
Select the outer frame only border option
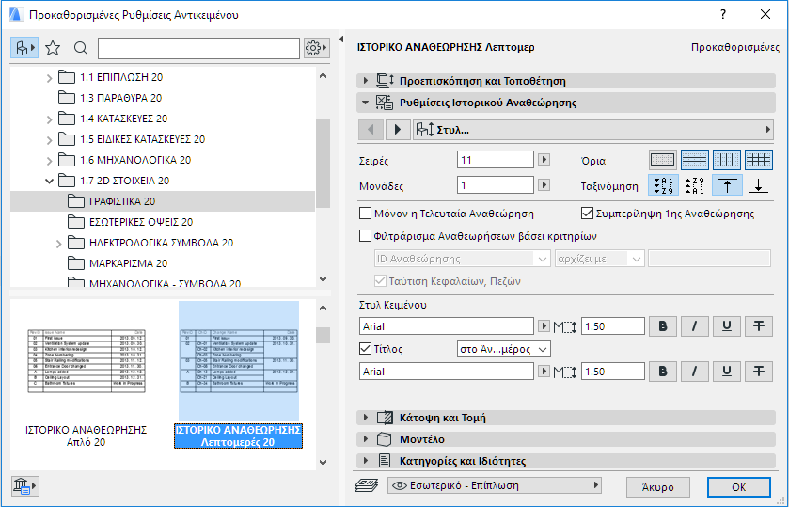662,160
